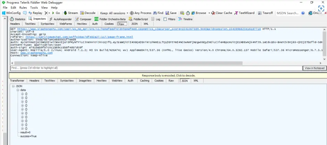The width and height of the screenshot is (327, 145).
Task: Click the Browse Internet Explorer icon
Action: pyautogui.click(x=193, y=13)
